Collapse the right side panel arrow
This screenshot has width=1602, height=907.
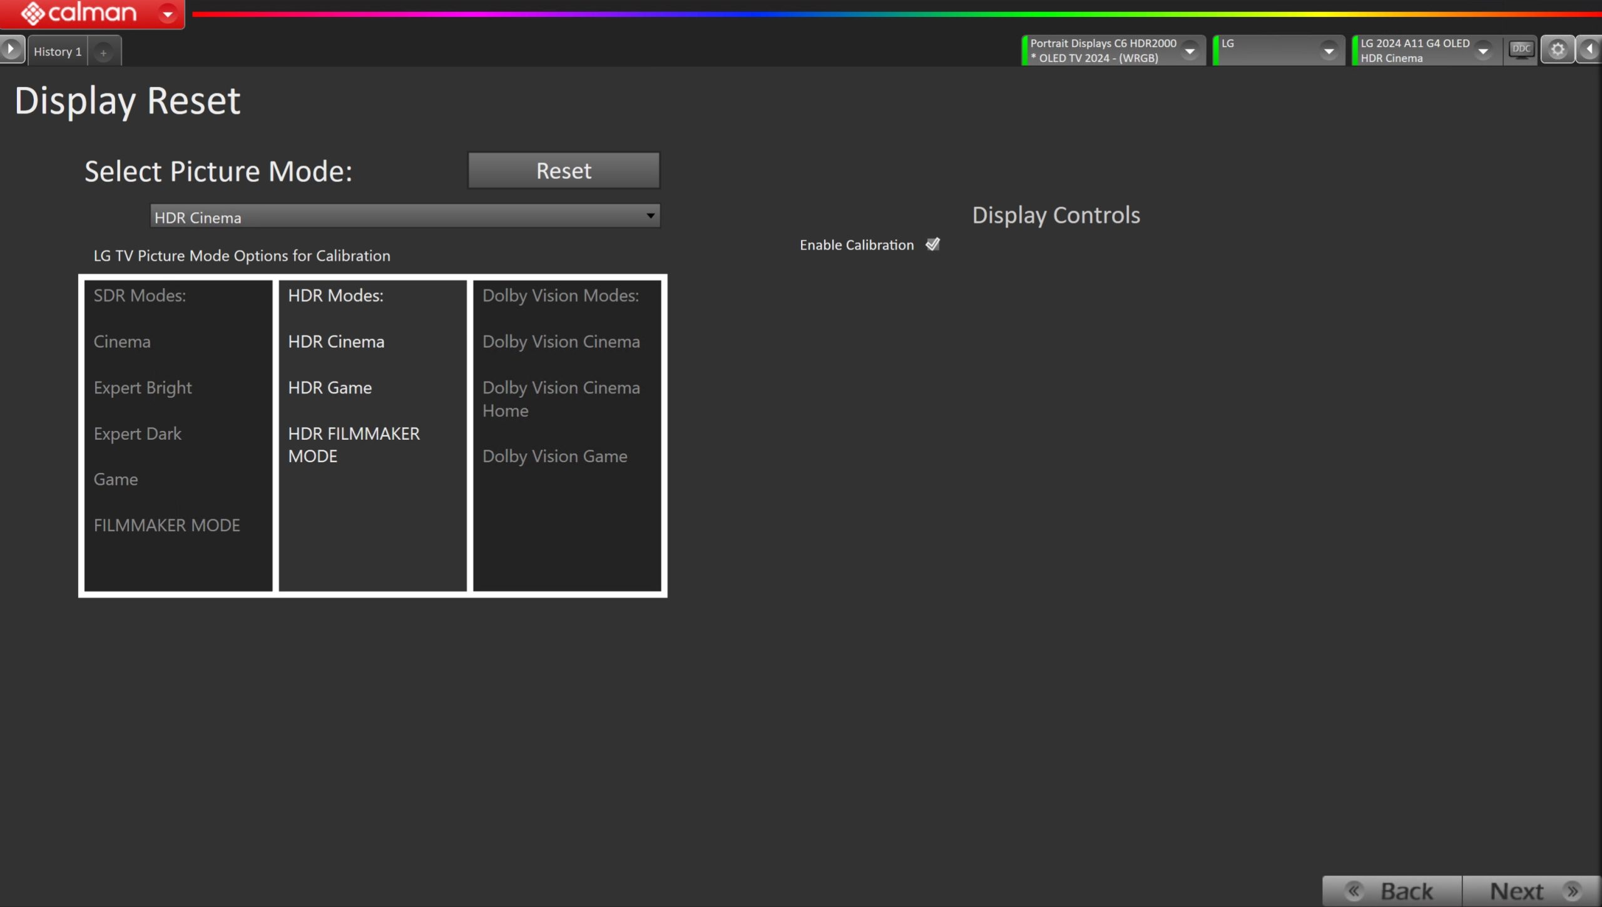1589,49
